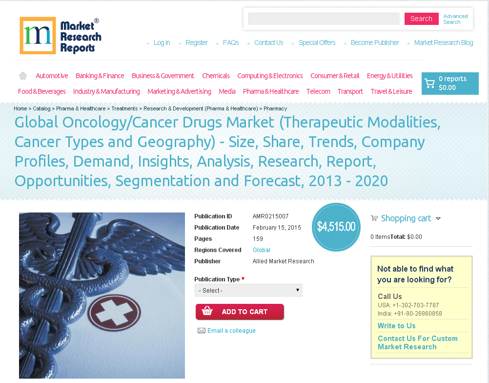Expand the Shopping cart panel via its chevron
Image resolution: width=489 pixels, height=383 pixels.
(438, 218)
